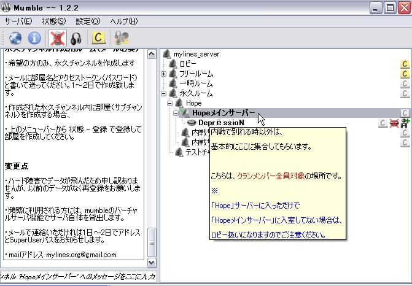Screen dimensions: 412x286
Task: Show server information via blue info icon
Action: (x=34, y=38)
